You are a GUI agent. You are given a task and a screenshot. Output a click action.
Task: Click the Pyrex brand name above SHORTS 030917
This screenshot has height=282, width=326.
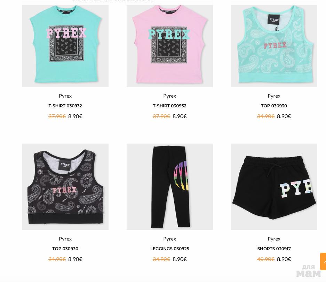(274, 239)
